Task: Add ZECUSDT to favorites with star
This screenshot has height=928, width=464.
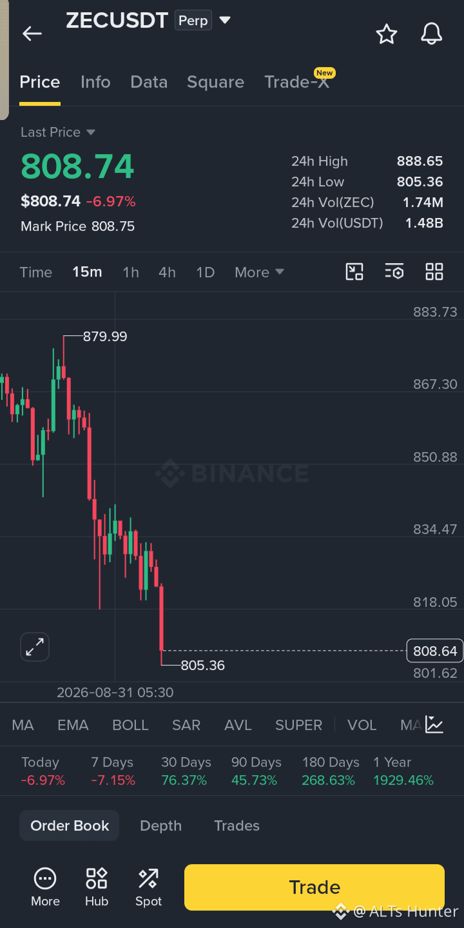Action: pyautogui.click(x=387, y=34)
